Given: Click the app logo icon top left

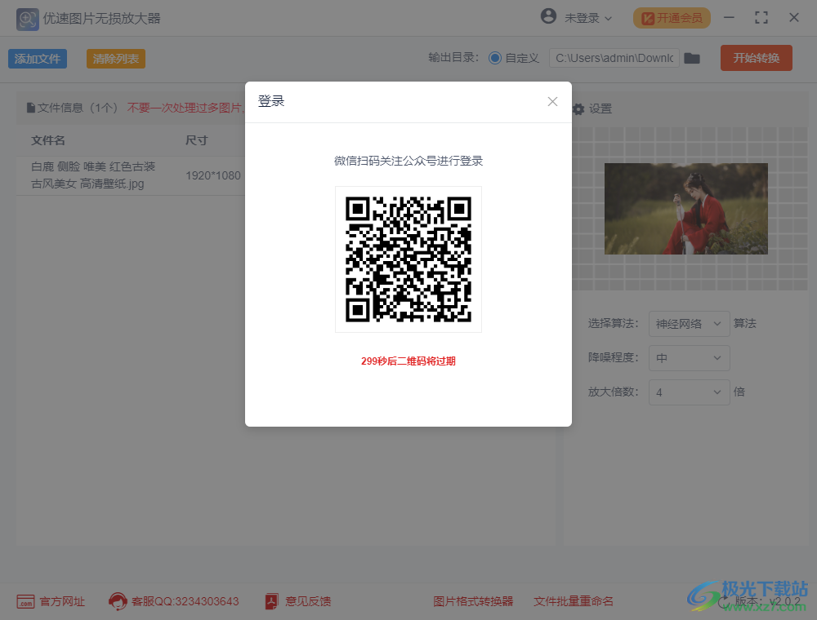Looking at the screenshot, I should click(27, 19).
